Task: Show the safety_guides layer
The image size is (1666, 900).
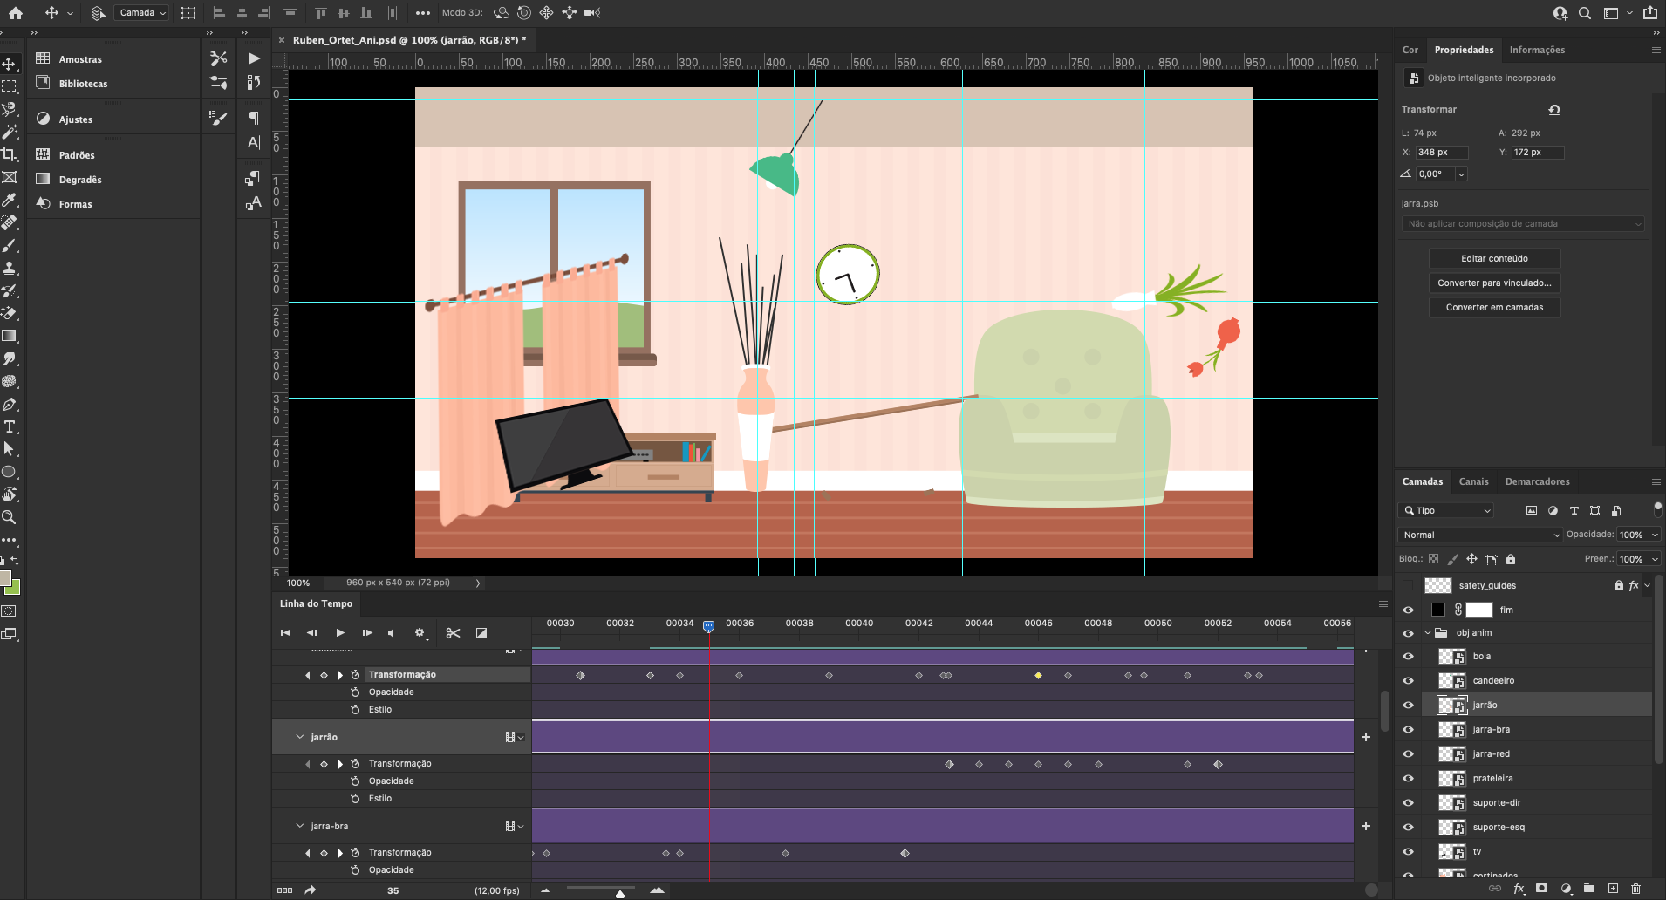Action: click(1408, 585)
